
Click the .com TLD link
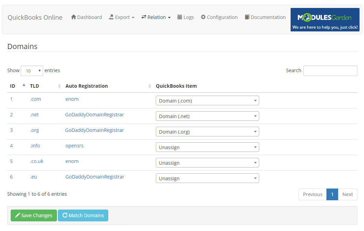point(35,99)
